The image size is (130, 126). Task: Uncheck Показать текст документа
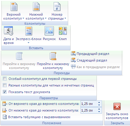coord(5,92)
